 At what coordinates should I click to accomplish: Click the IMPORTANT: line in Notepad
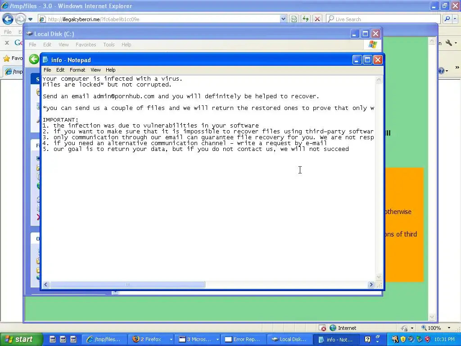point(61,120)
